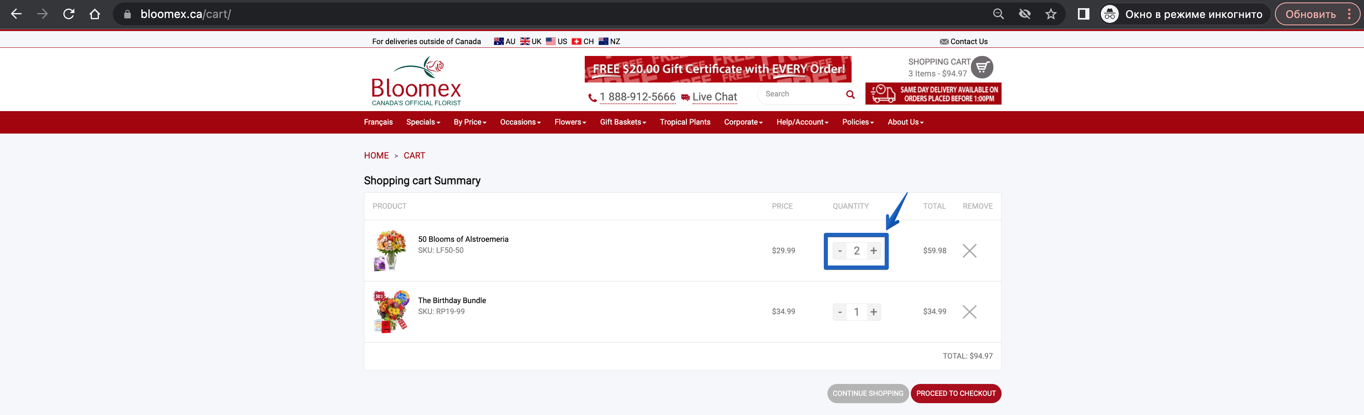Click the 'TOTAL: $94.97' text

click(967, 356)
